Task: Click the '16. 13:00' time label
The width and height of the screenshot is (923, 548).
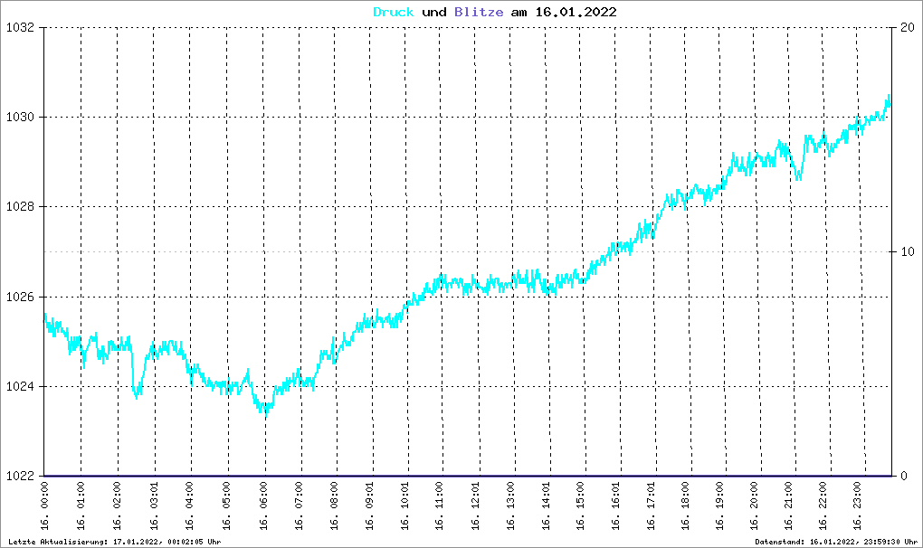Action: (x=511, y=505)
